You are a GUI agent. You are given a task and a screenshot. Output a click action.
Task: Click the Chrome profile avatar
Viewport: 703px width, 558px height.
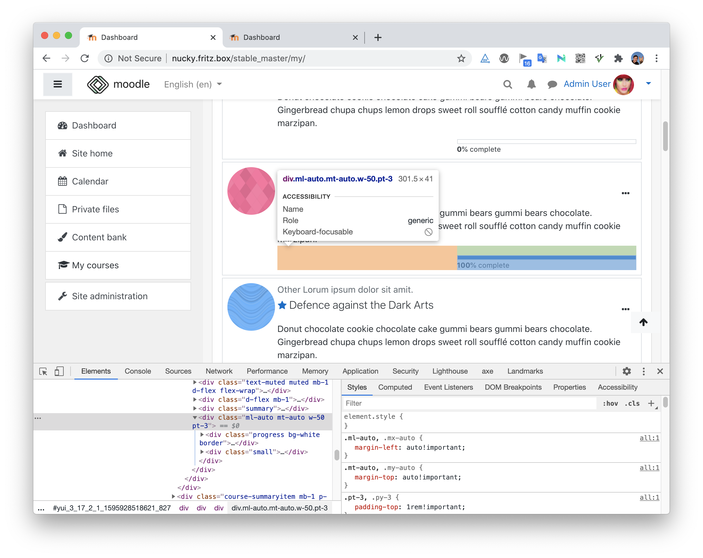coord(637,58)
